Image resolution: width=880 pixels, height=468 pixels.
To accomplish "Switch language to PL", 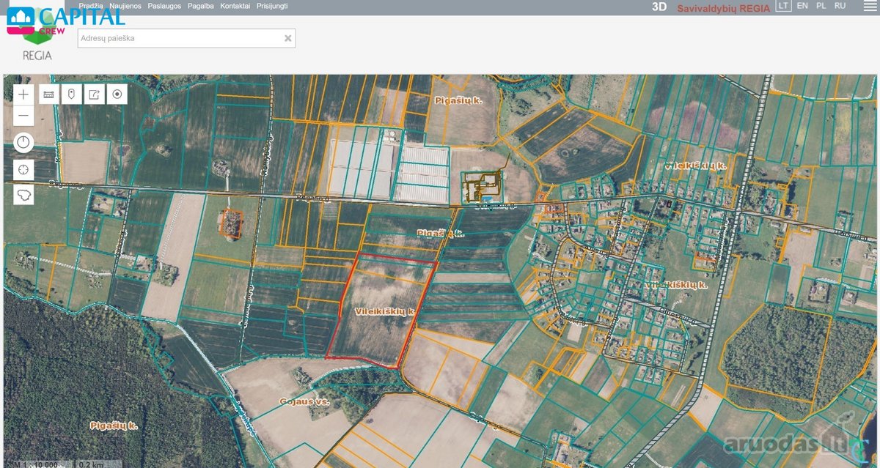I will click(x=821, y=6).
